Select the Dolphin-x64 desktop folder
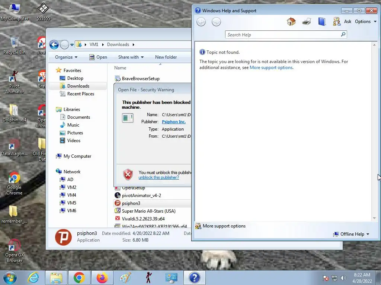Screen dimensions: 381x285 pos(14,113)
